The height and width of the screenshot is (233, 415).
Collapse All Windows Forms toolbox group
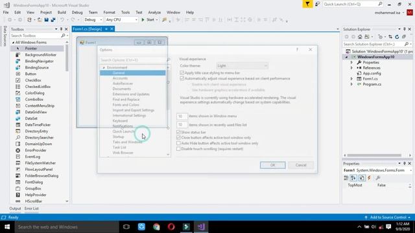[13, 42]
